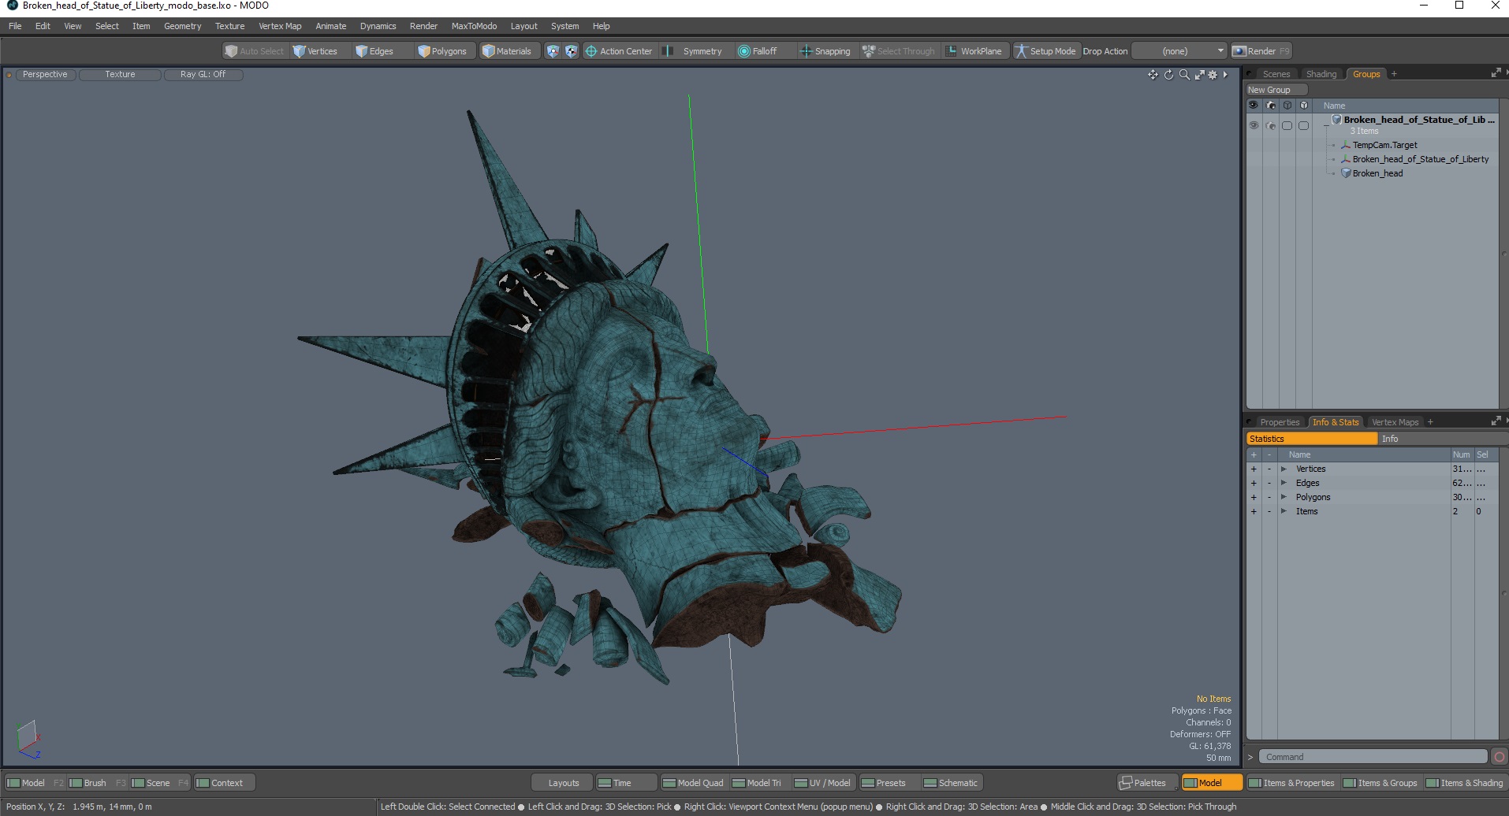
Task: Expand the Polygons statistics row
Action: (x=1284, y=497)
